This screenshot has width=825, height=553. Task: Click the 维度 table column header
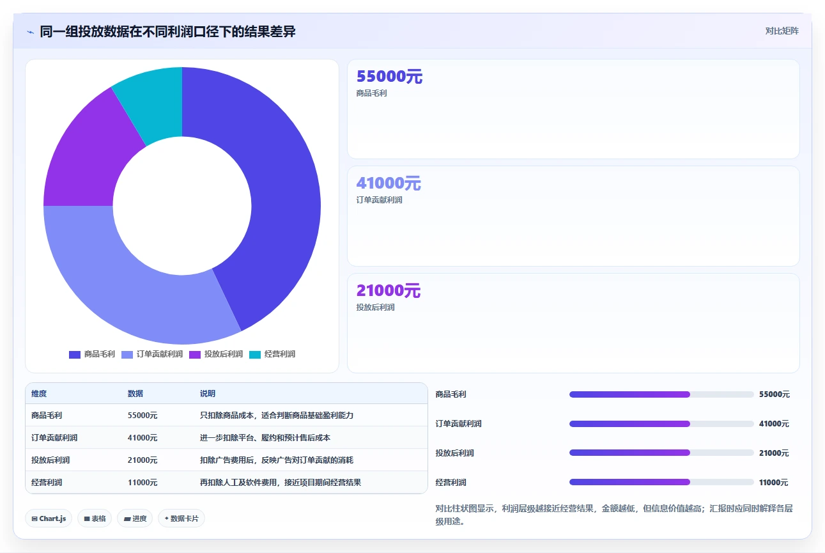click(x=39, y=394)
